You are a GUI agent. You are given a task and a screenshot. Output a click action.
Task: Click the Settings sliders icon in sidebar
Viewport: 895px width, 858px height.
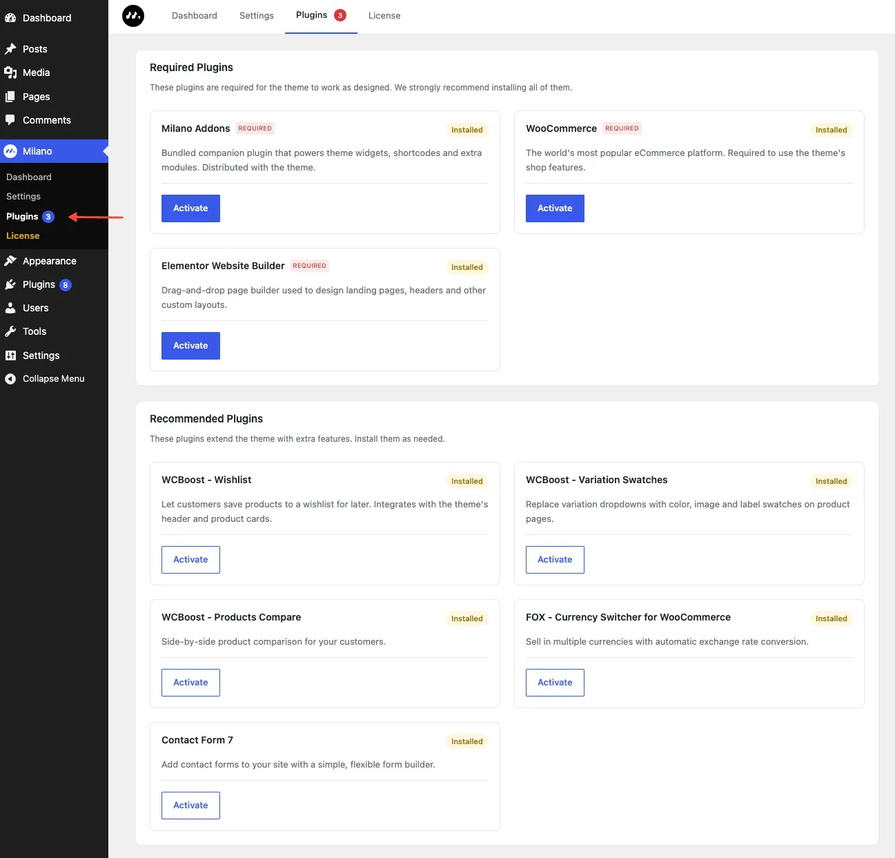[10, 355]
